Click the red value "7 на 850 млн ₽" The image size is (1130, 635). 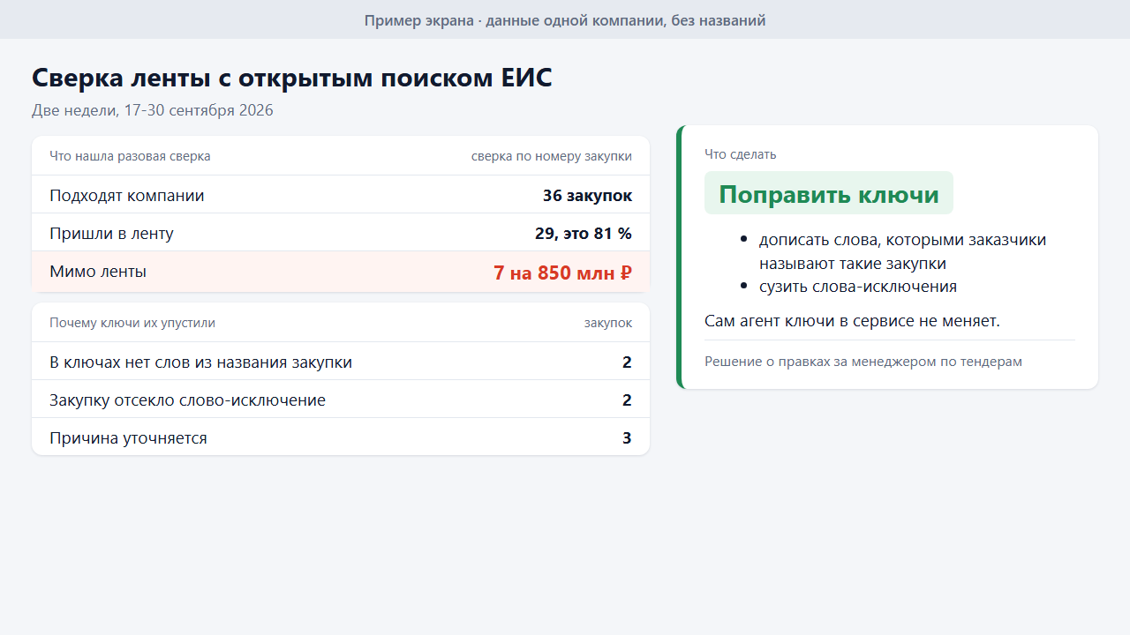pos(562,273)
